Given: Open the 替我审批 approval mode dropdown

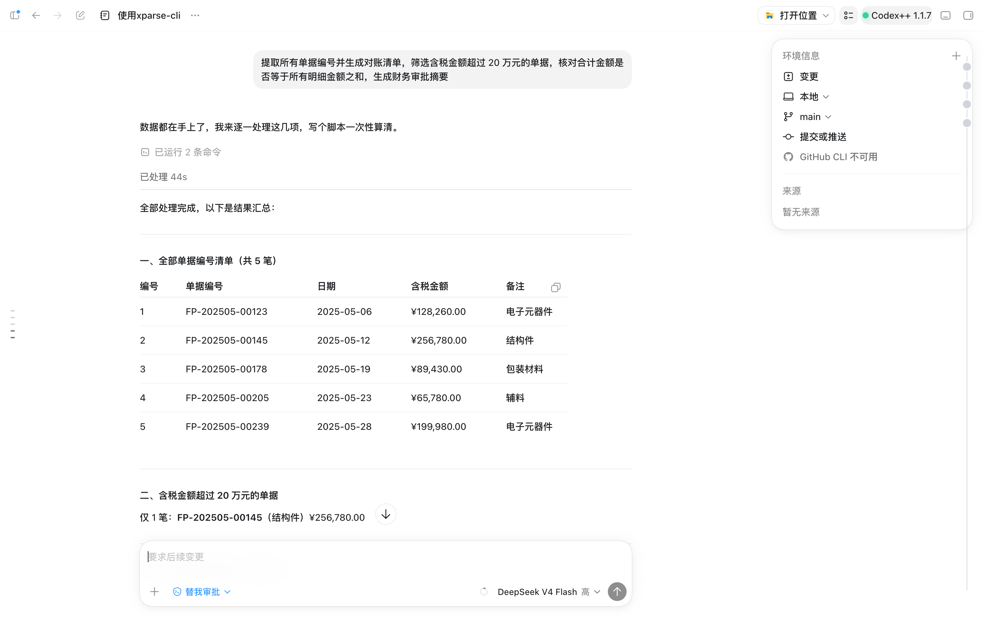Looking at the screenshot, I should (202, 592).
